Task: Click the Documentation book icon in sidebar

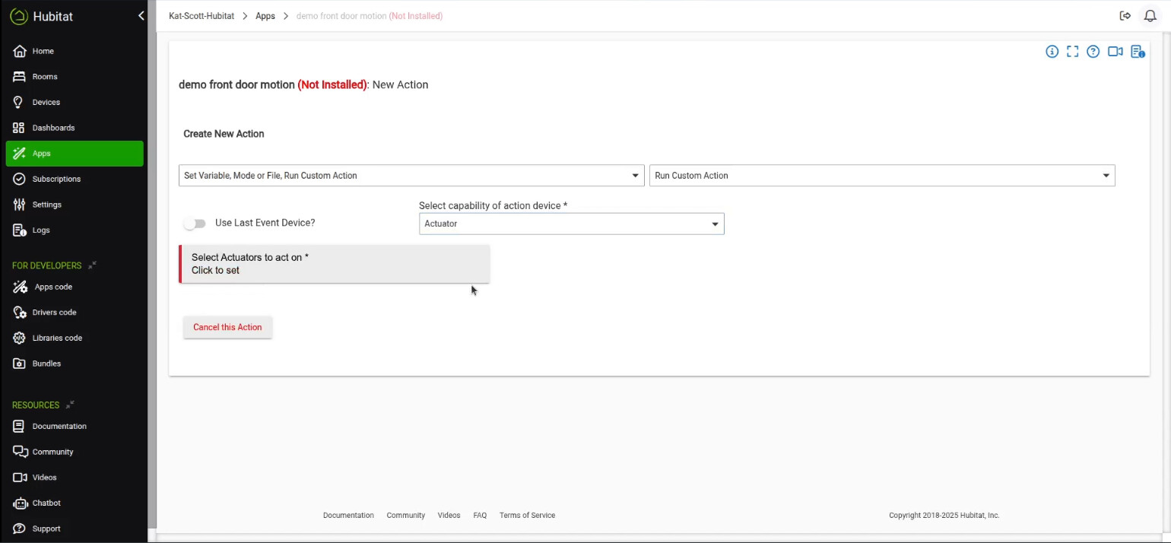Action: click(x=19, y=426)
